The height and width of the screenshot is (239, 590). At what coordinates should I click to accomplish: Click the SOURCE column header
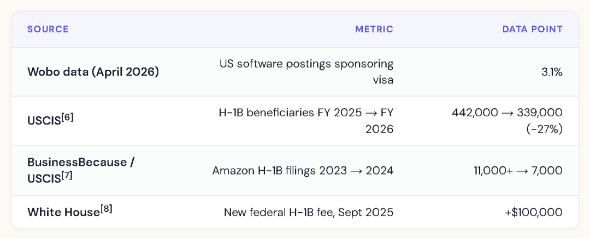[48, 29]
